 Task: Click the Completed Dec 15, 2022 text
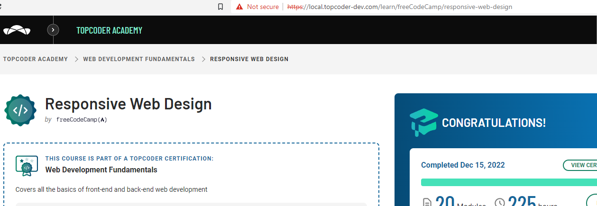pos(463,165)
